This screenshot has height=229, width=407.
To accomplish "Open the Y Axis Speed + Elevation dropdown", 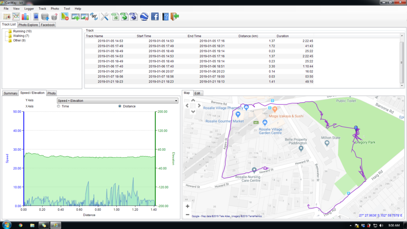I will (117, 101).
